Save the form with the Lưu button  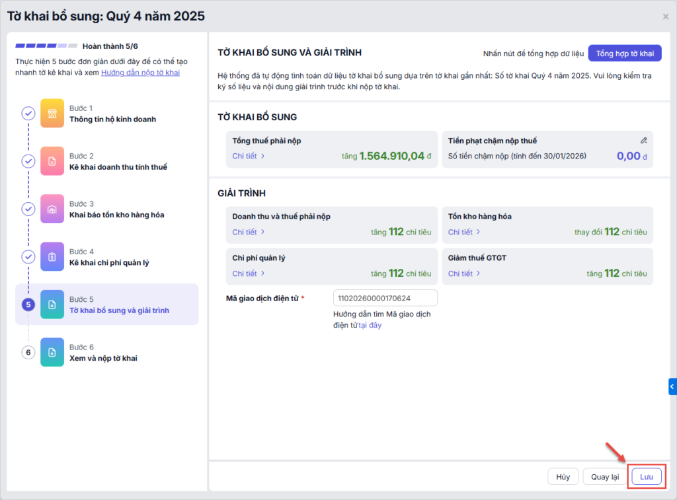tap(646, 477)
